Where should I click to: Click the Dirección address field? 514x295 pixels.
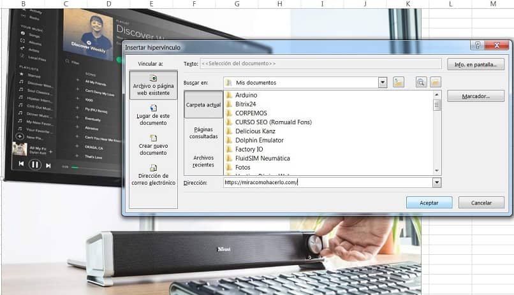(328, 182)
